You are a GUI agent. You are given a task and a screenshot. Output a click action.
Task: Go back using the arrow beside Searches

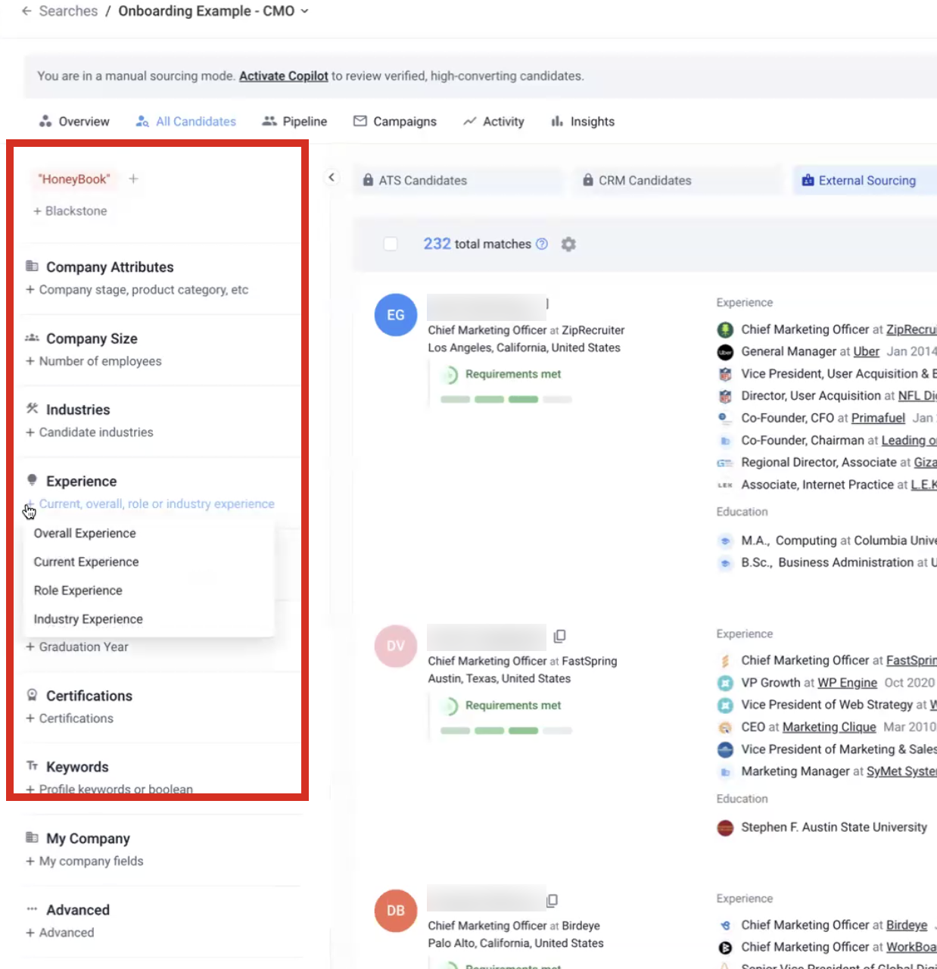[26, 11]
